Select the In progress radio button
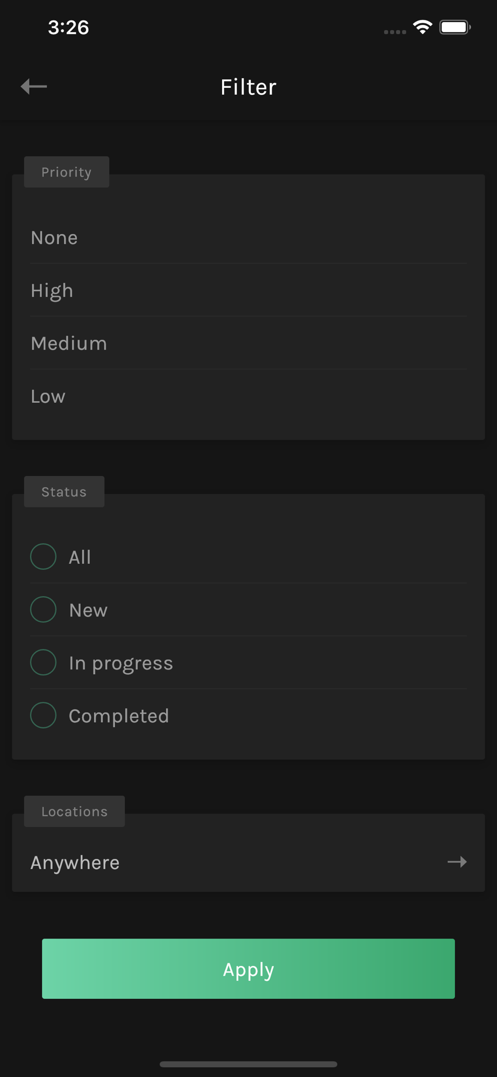Image resolution: width=497 pixels, height=1077 pixels. 44,662
